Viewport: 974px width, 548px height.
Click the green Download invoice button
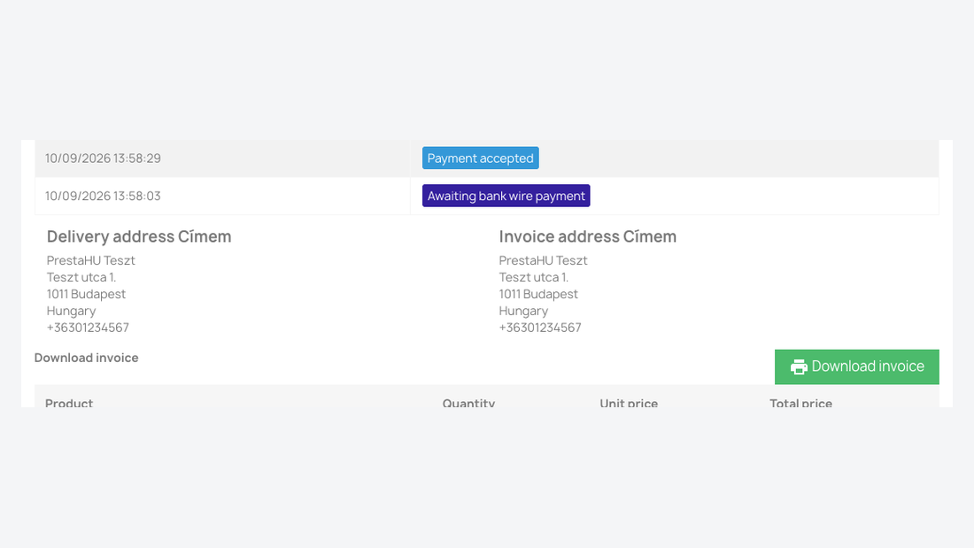[x=856, y=367]
